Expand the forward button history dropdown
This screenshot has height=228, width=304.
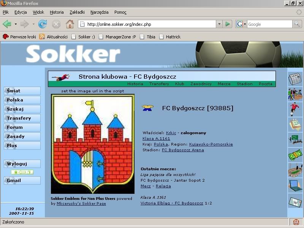click(x=33, y=24)
